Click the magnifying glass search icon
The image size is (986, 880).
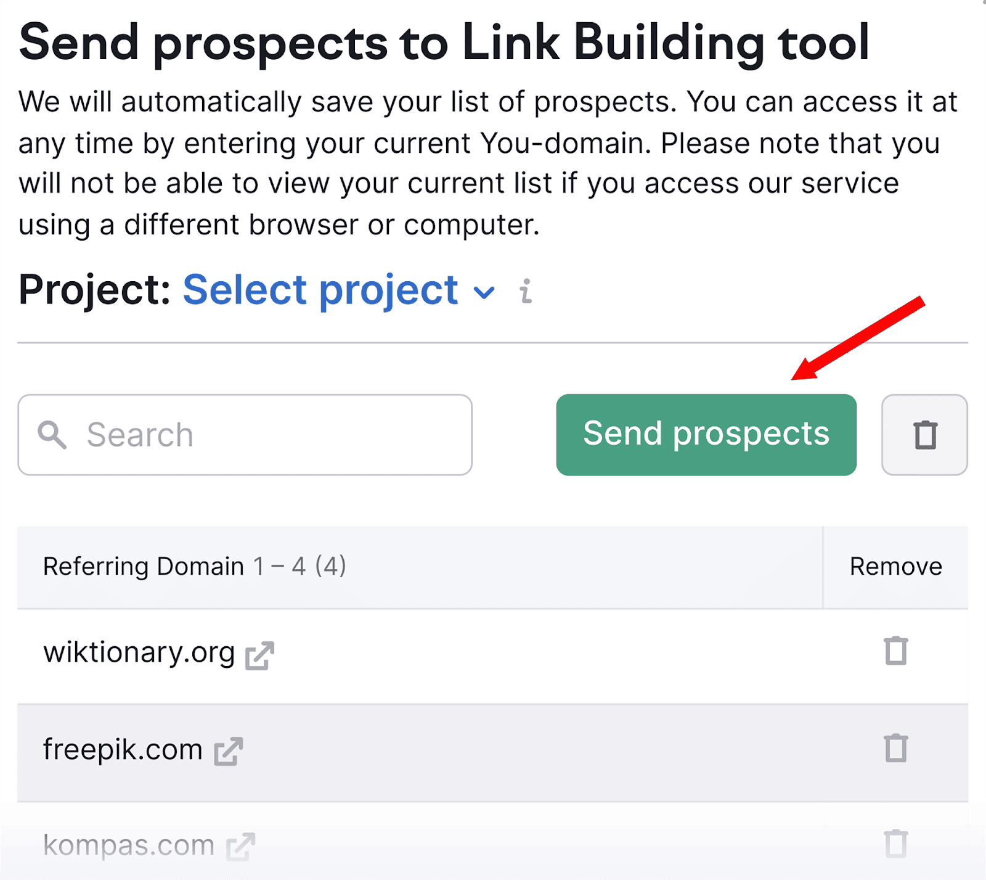pos(53,435)
